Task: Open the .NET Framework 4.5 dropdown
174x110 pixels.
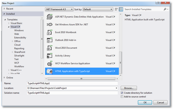Action: pyautogui.click(x=59, y=9)
